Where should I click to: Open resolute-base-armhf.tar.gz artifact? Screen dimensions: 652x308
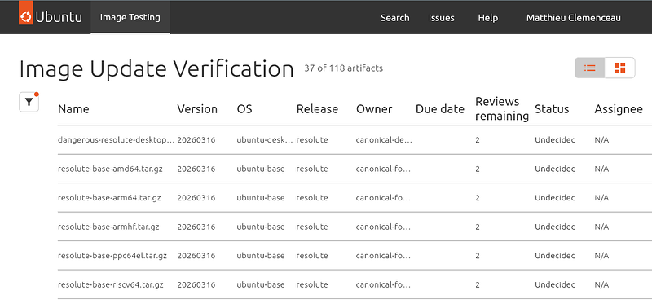(x=108, y=227)
